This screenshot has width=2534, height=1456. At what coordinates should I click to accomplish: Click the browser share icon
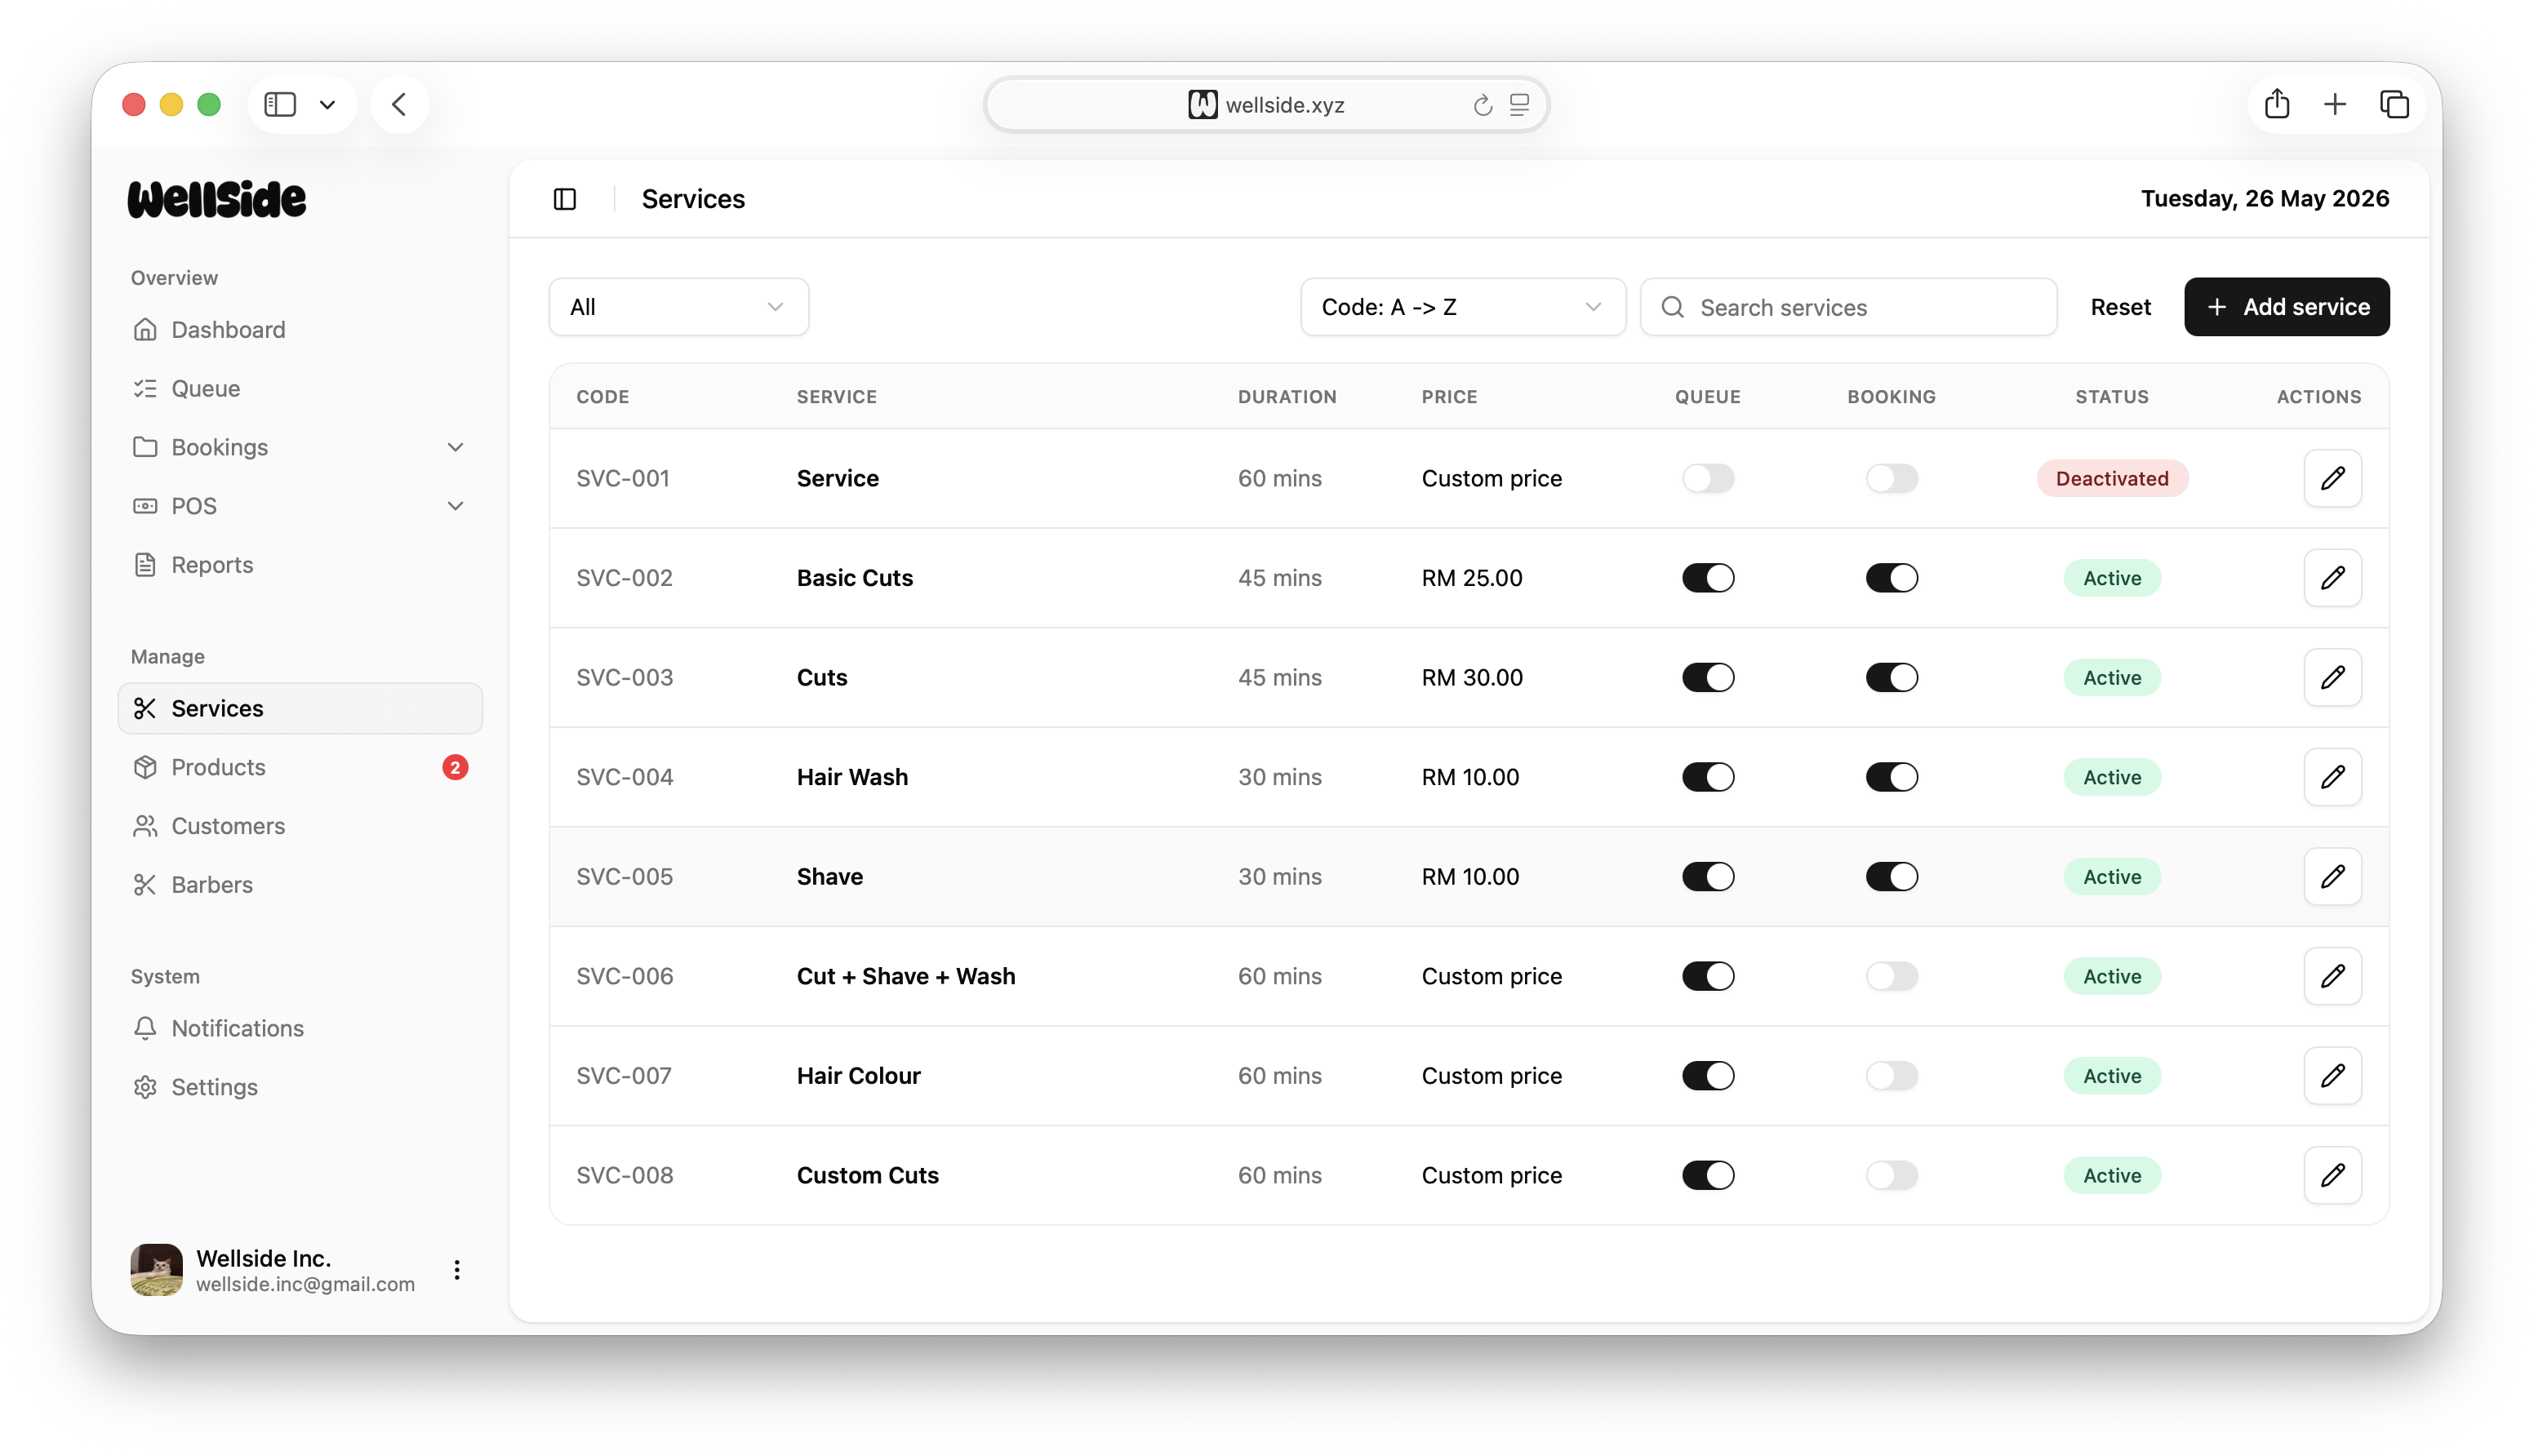tap(2277, 103)
